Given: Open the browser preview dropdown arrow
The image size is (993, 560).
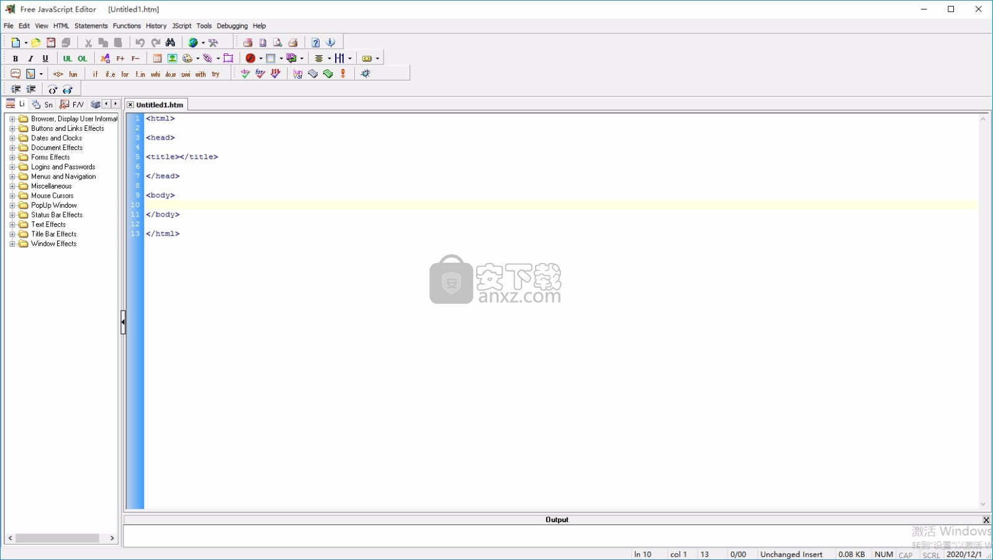Looking at the screenshot, I should click(x=203, y=43).
